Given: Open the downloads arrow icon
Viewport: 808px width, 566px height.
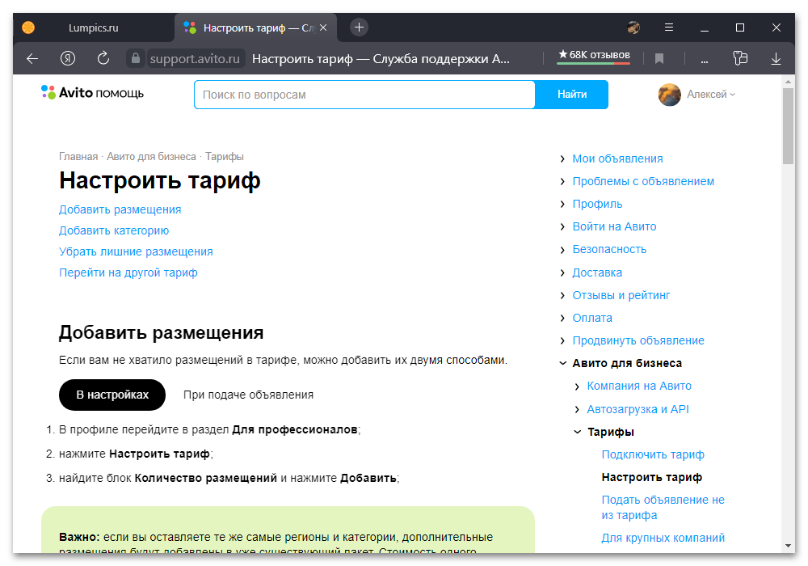Looking at the screenshot, I should [776, 59].
